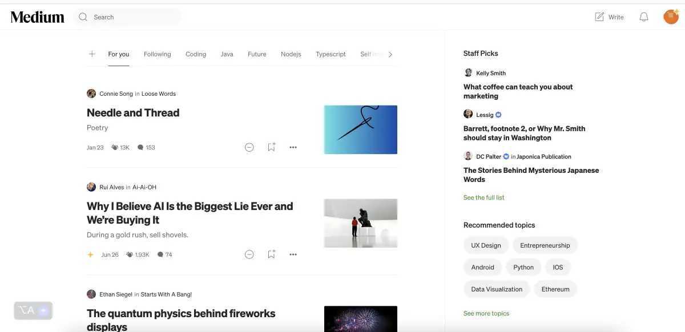Click the comments icon showing 153
685x332 pixels.
(x=140, y=147)
